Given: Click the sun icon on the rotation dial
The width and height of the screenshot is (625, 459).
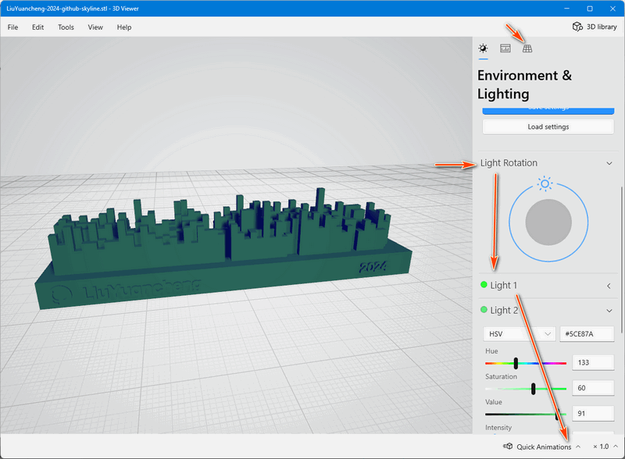Looking at the screenshot, I should tap(545, 183).
